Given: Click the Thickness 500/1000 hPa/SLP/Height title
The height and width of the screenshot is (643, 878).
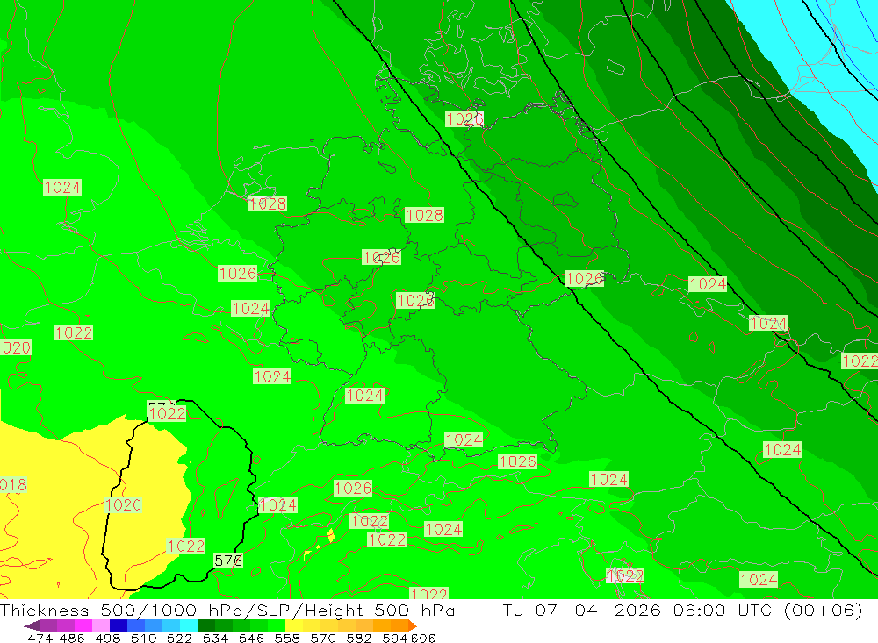Looking at the screenshot, I should [x=227, y=610].
